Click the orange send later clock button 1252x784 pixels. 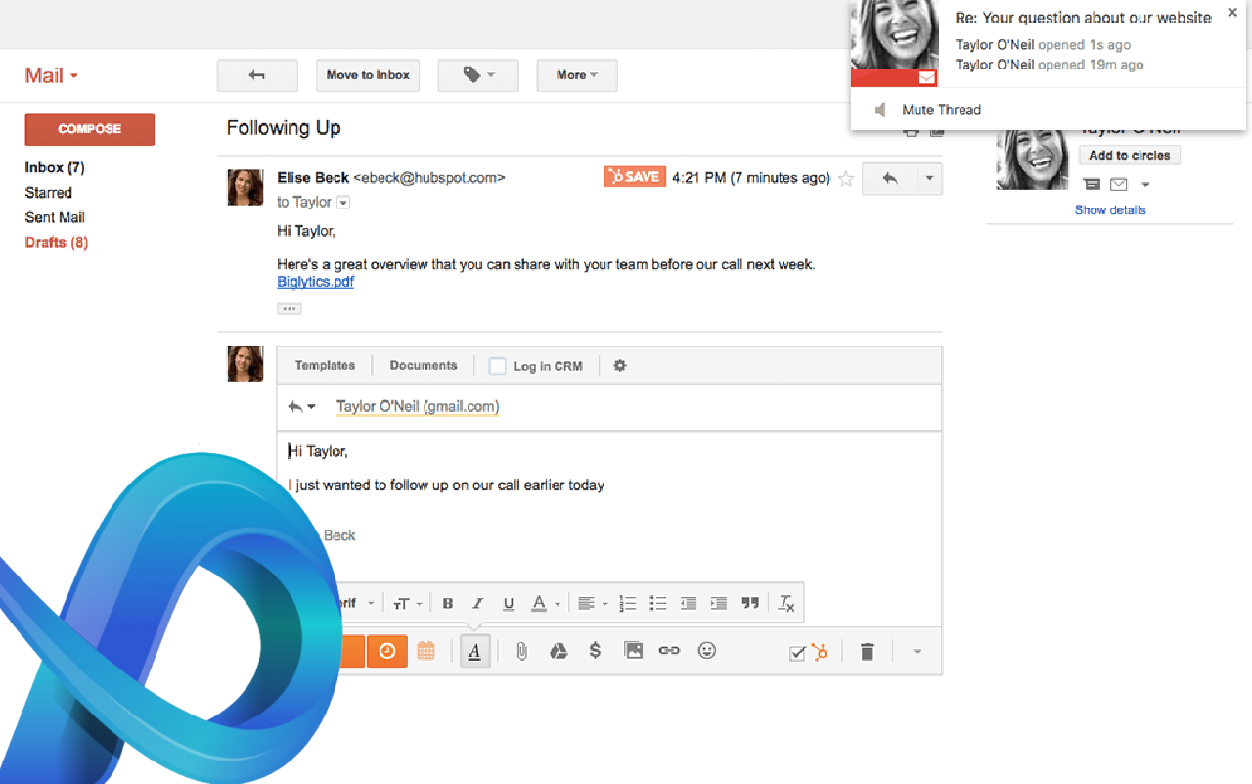(x=387, y=651)
